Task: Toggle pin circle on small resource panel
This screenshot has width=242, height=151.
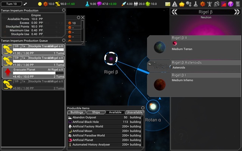Action: [x=79, y=17]
